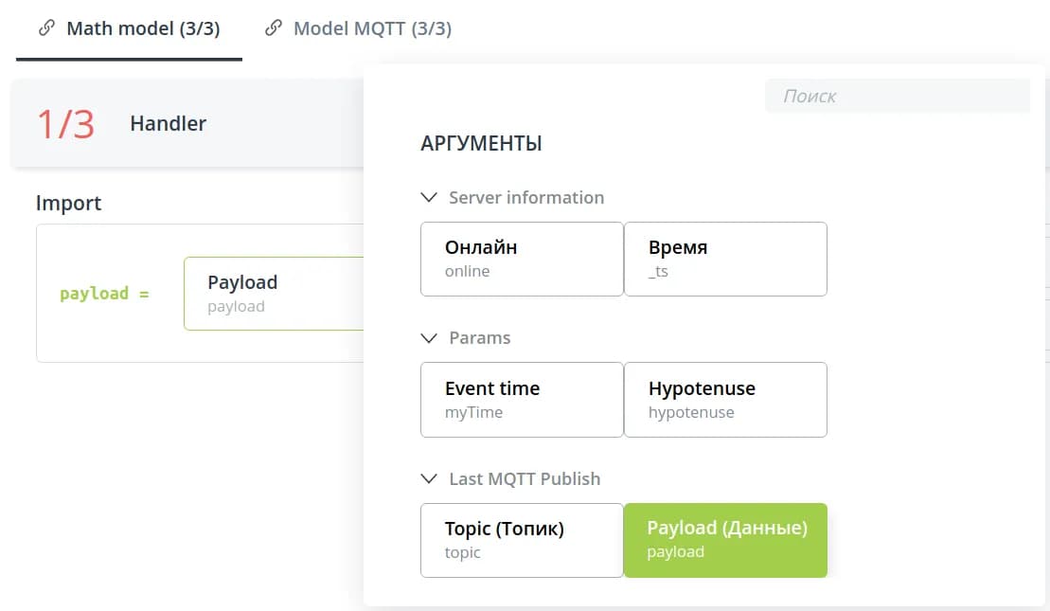
Task: Focus the Поиск search field
Action: coord(896,96)
